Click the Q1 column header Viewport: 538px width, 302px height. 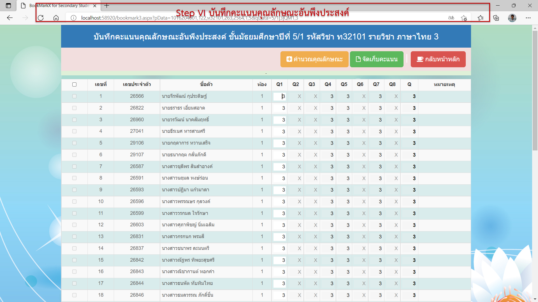click(279, 84)
